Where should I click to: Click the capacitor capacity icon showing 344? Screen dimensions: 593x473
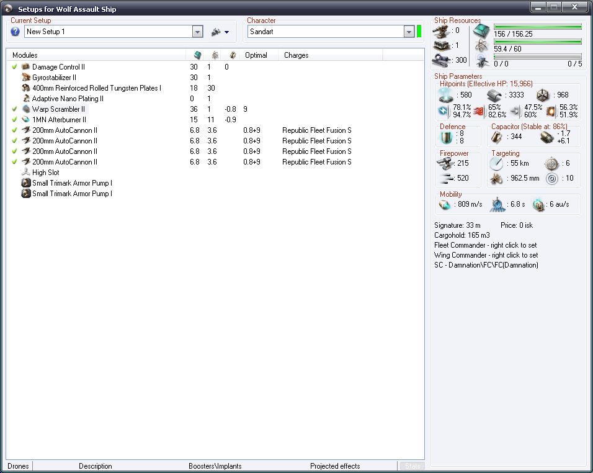tap(497, 137)
